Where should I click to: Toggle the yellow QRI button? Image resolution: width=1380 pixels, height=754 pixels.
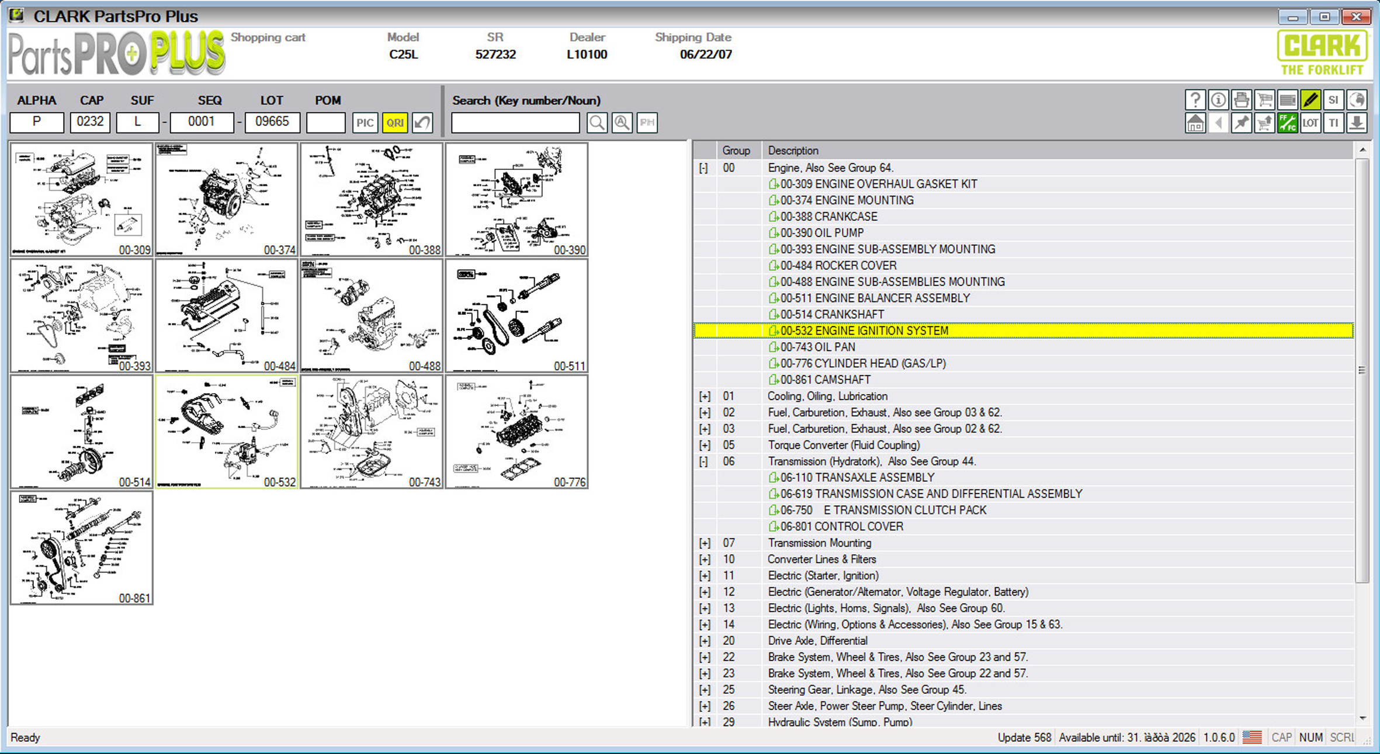[395, 123]
